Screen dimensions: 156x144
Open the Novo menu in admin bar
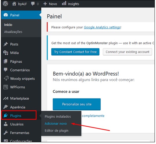(x=53, y=4)
